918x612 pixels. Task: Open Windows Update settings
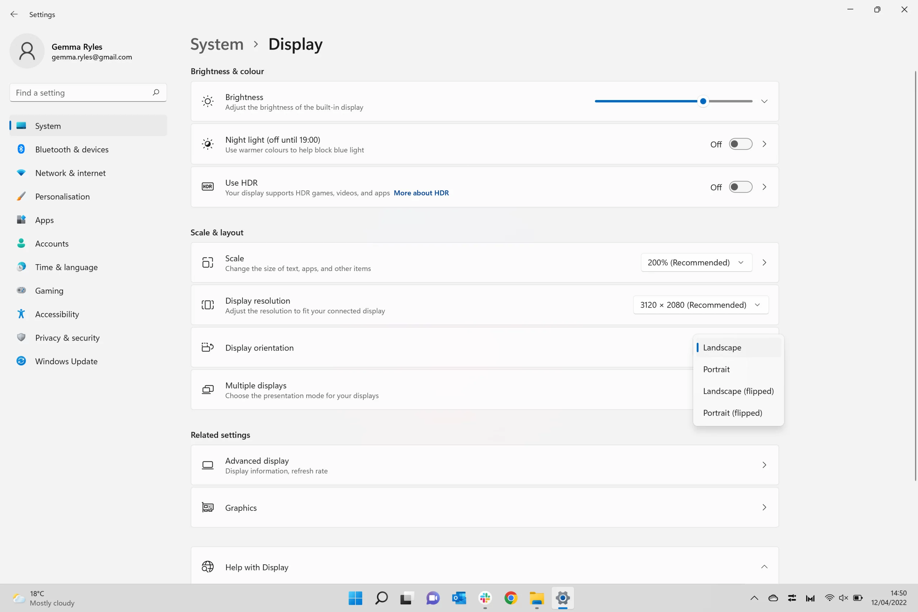[66, 361]
